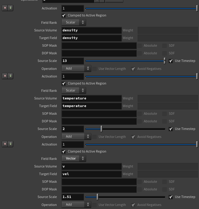Click the Target Field input containing temperature
199x209 pixels.
(x=92, y=106)
